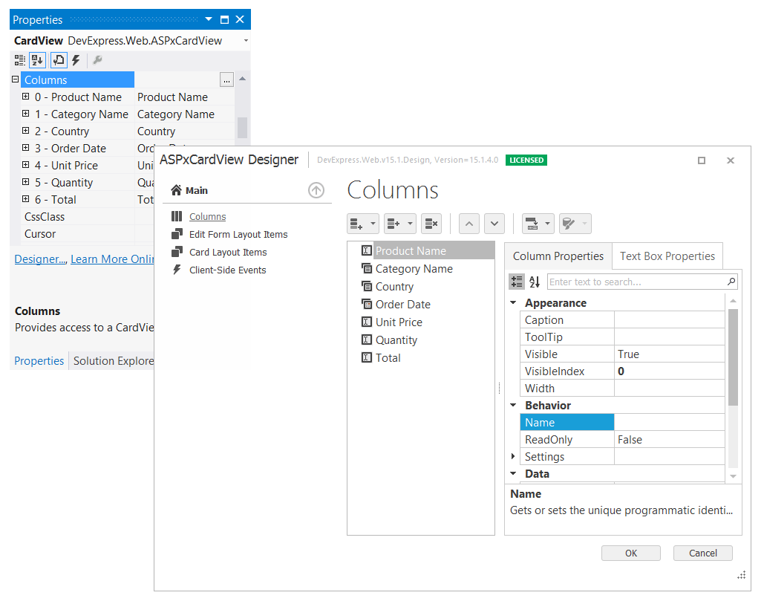Click the Visible property value True
The height and width of the screenshot is (604, 764).
coord(669,354)
